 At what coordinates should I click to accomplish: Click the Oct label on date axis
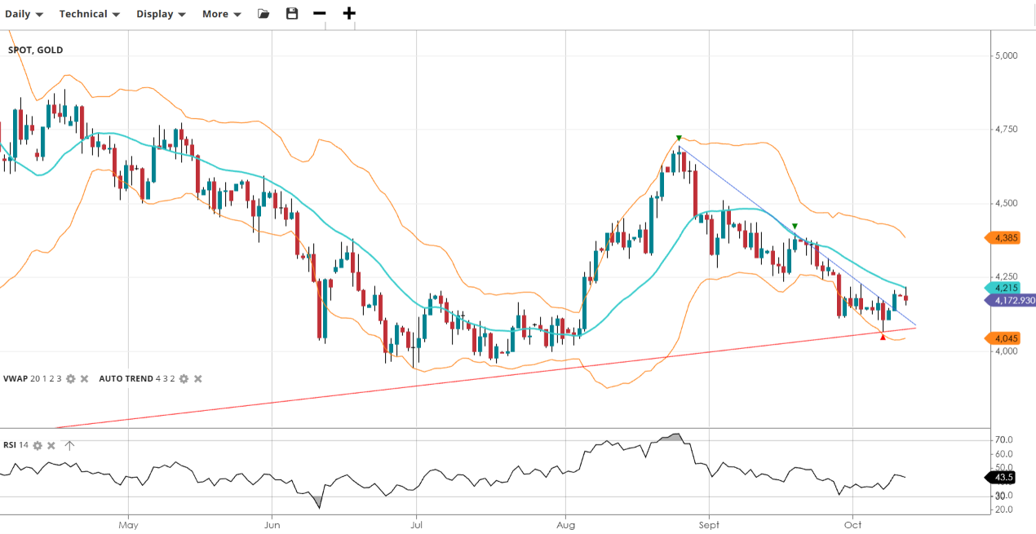[852, 526]
